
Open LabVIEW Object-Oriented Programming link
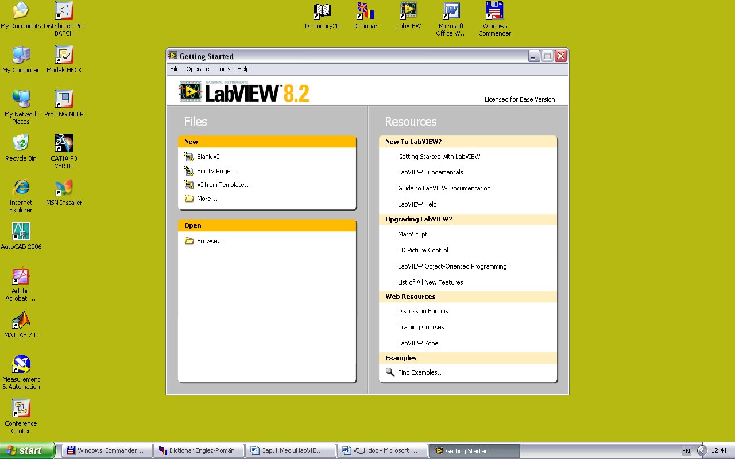452,266
